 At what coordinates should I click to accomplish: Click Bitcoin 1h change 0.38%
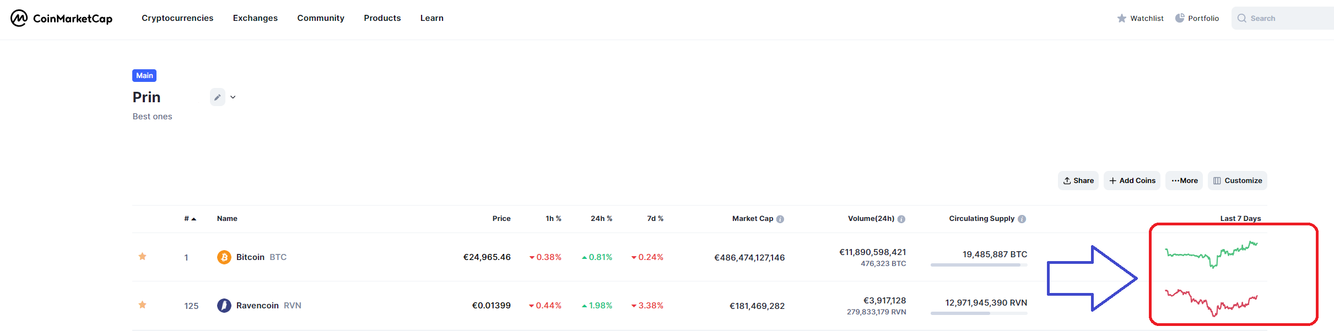546,257
